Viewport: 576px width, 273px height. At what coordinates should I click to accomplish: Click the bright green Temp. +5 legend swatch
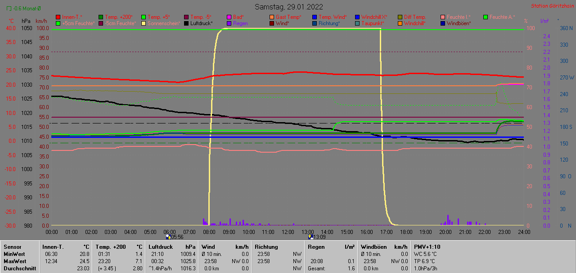point(144,17)
